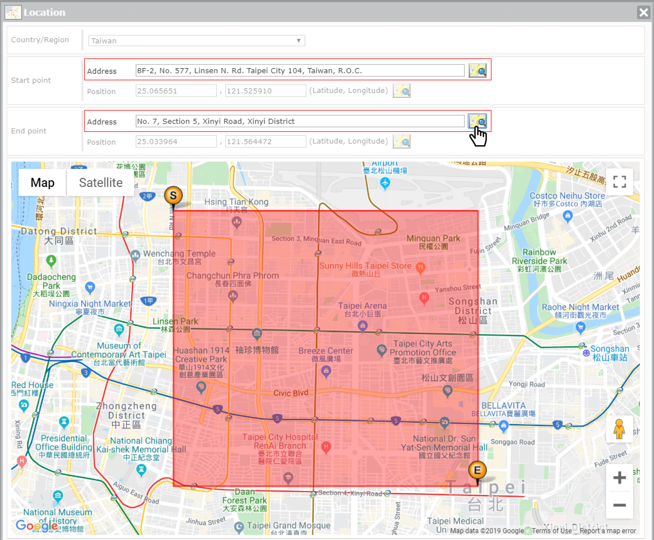The width and height of the screenshot is (654, 540).
Task: Click Taipei City Hospital RenAi pin
Action: 326,447
